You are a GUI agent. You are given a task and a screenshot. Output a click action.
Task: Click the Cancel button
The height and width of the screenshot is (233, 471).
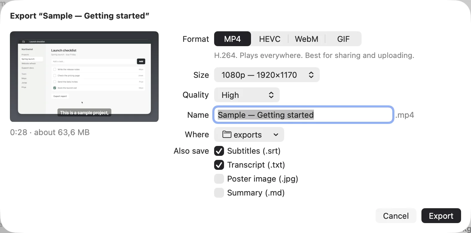click(x=396, y=216)
